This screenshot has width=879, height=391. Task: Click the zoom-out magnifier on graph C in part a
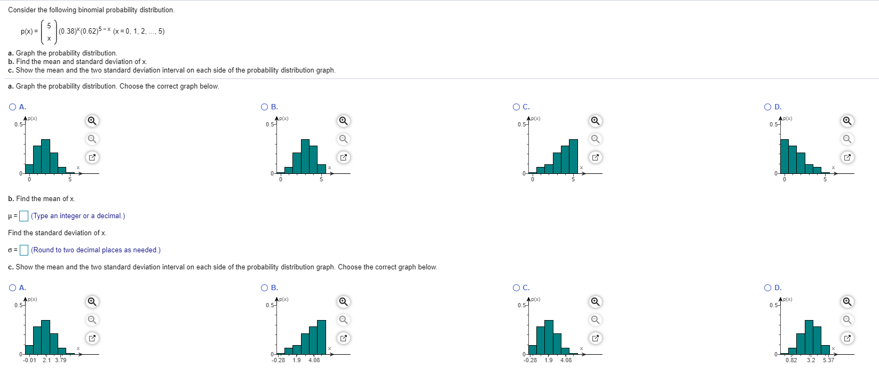tap(595, 139)
